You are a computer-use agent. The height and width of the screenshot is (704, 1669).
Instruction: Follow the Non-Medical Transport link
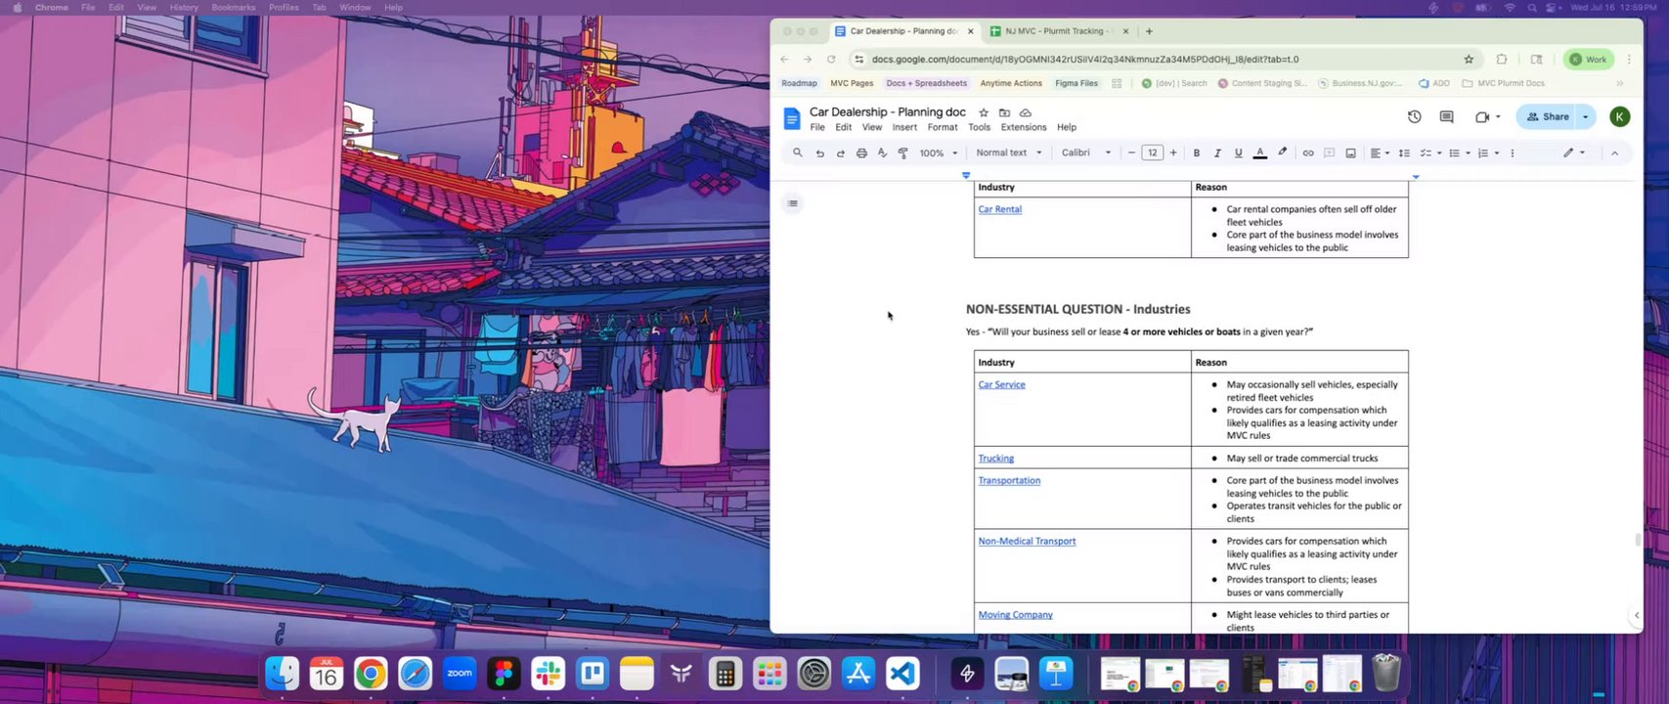[1027, 542]
